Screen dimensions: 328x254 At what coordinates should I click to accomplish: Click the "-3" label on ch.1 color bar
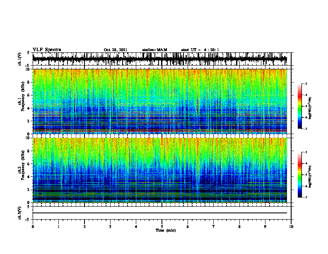pos(305,83)
